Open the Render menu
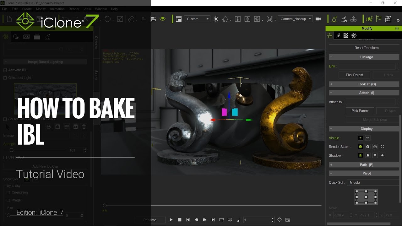 click(x=74, y=9)
